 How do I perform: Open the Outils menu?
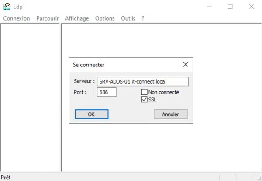tap(128, 18)
